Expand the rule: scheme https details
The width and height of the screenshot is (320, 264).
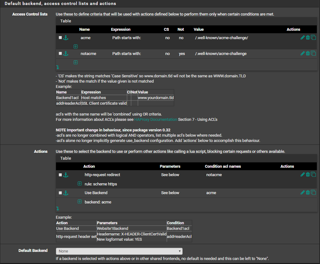tap(80, 184)
